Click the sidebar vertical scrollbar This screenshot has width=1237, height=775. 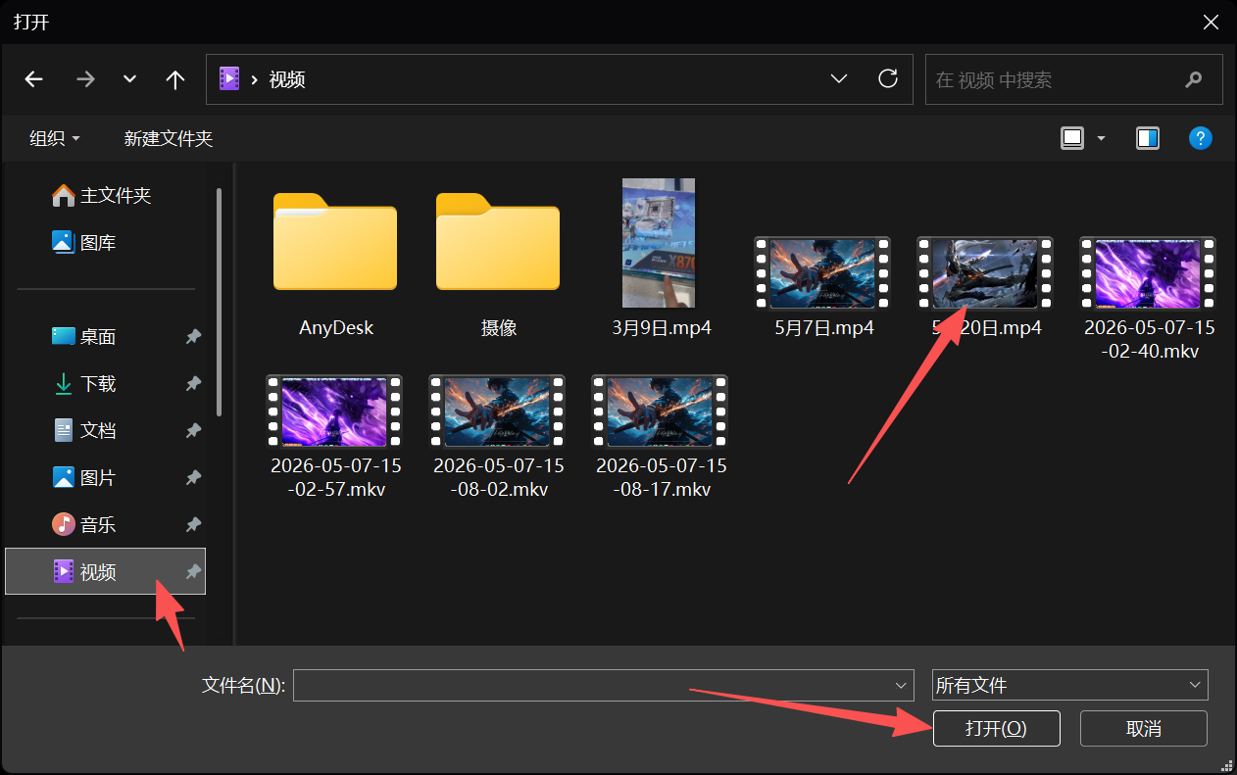[x=220, y=301]
